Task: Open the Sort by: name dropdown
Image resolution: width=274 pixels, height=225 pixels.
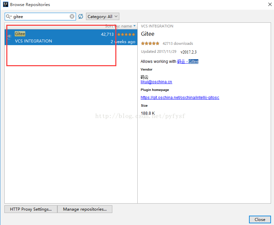Action: point(120,26)
